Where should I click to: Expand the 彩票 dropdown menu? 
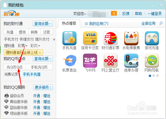point(23,46)
